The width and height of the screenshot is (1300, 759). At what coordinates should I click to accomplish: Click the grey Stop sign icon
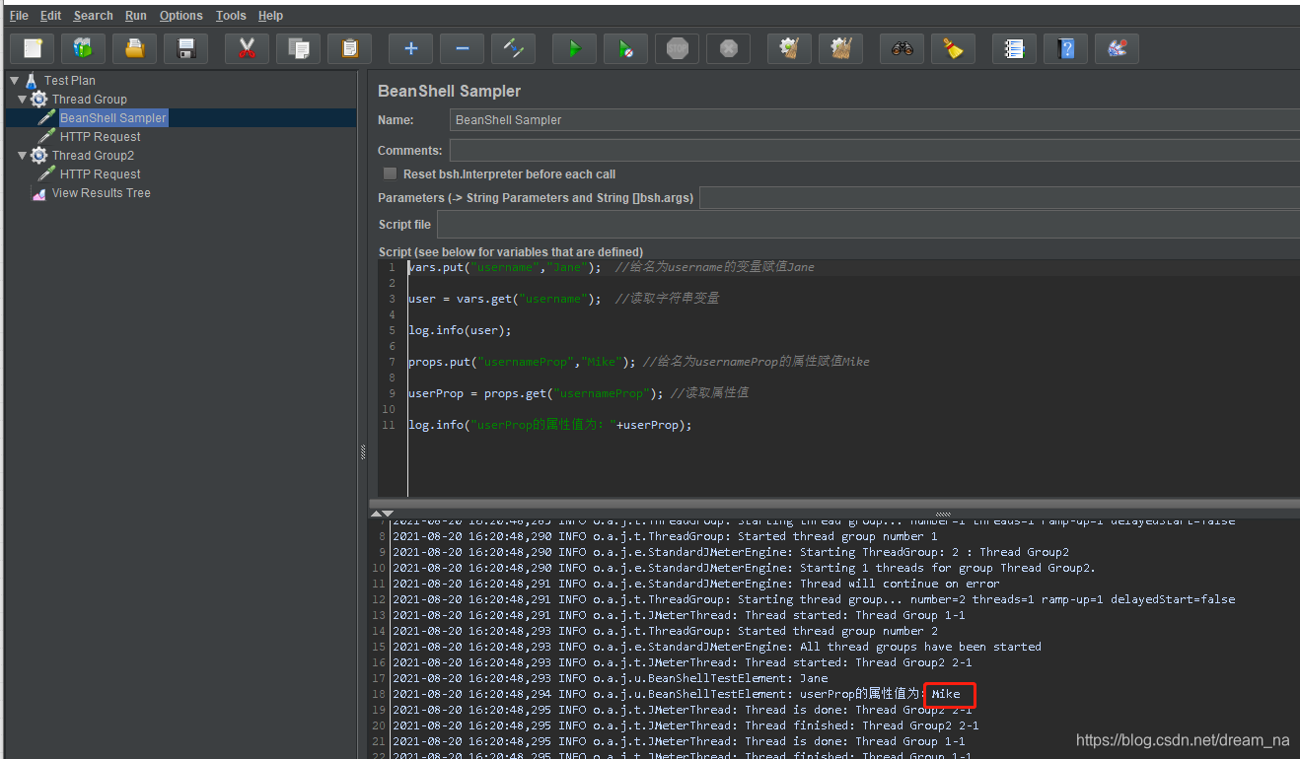677,48
